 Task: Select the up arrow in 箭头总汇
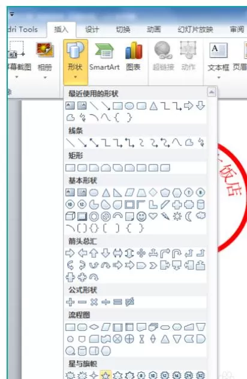[x=94, y=253]
